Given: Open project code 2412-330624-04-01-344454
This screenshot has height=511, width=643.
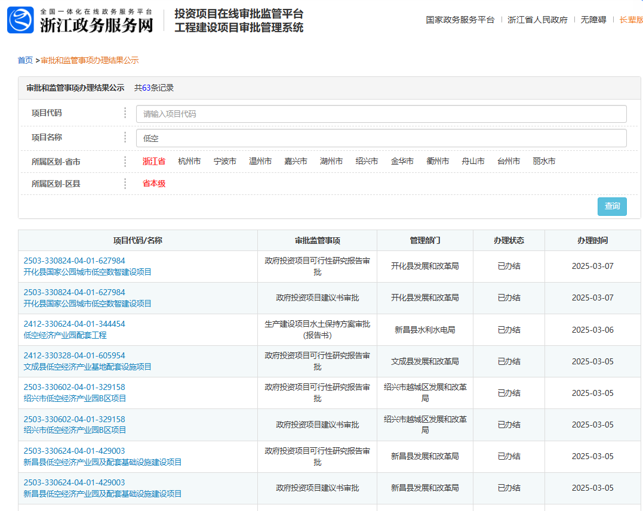Looking at the screenshot, I should click(x=74, y=324).
